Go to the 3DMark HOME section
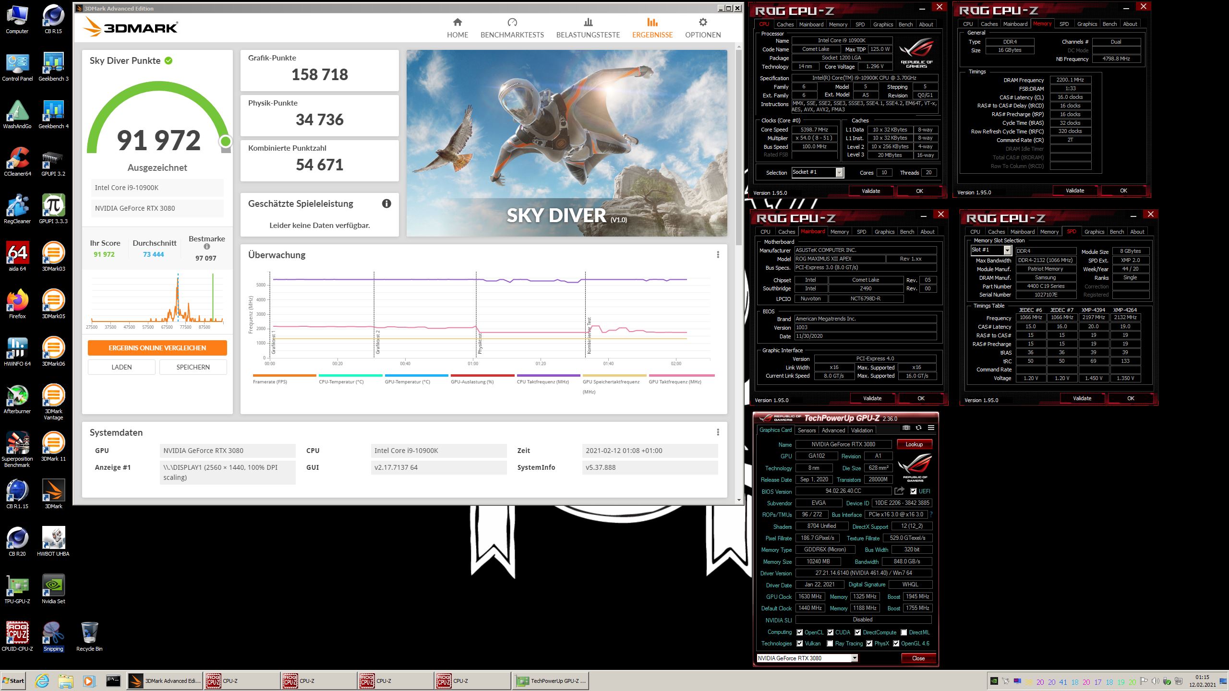The height and width of the screenshot is (691, 1229). click(x=458, y=28)
